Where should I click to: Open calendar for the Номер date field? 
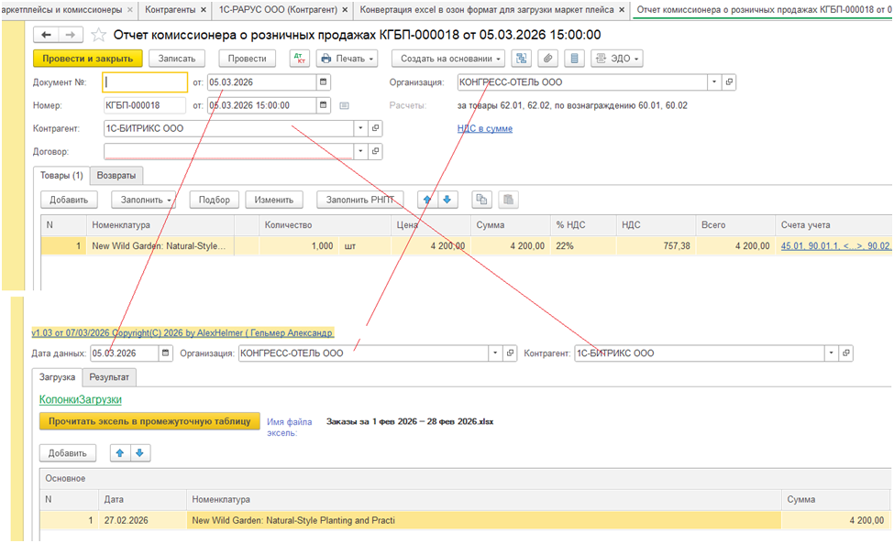(323, 105)
